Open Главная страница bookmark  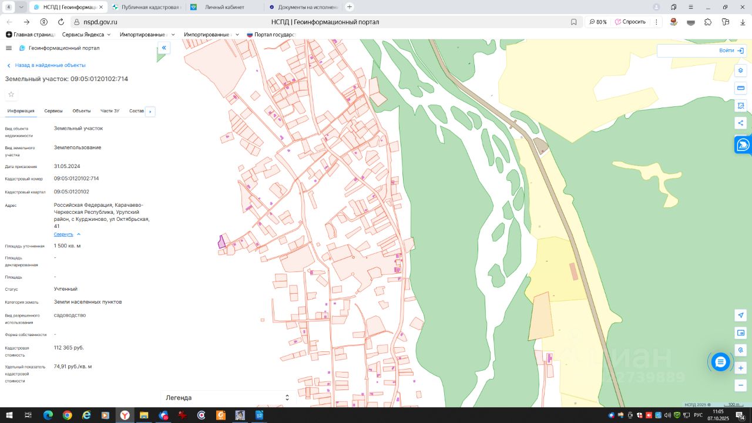tap(31, 35)
